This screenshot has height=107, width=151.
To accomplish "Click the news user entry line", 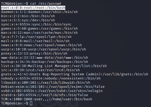I will (41, 45).
